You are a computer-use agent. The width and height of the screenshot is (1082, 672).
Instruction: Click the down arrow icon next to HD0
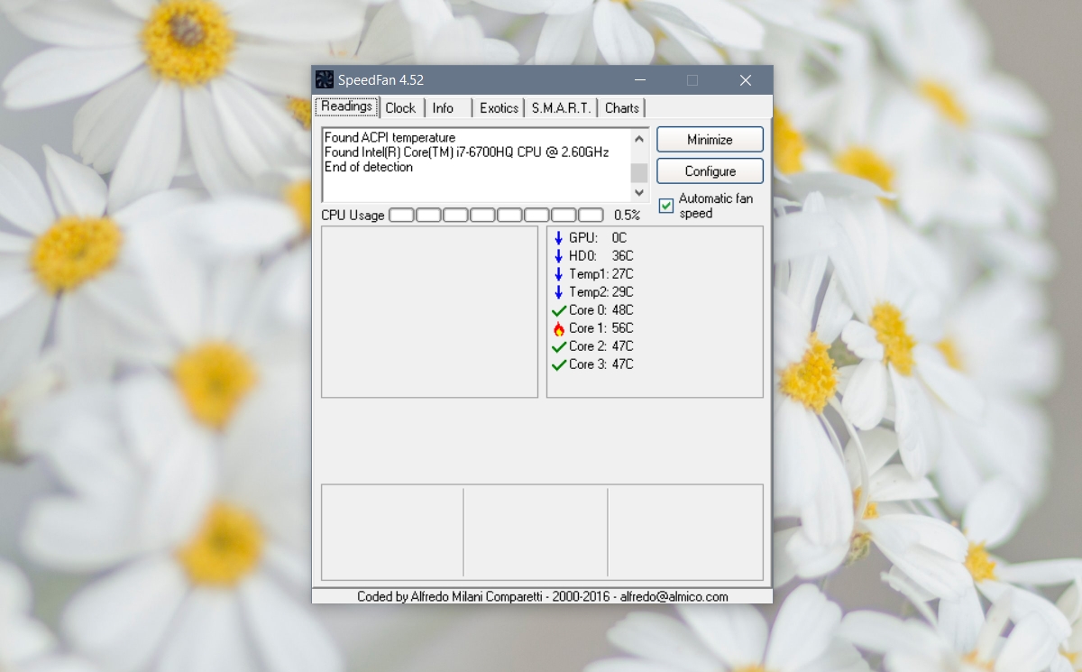(x=558, y=255)
